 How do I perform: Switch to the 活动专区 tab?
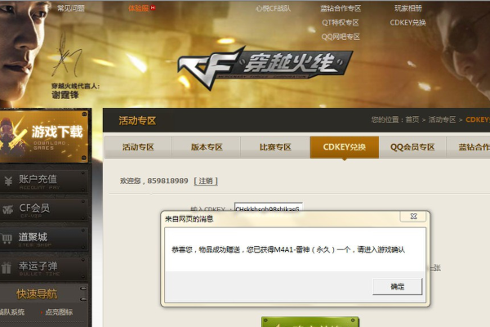tap(138, 147)
